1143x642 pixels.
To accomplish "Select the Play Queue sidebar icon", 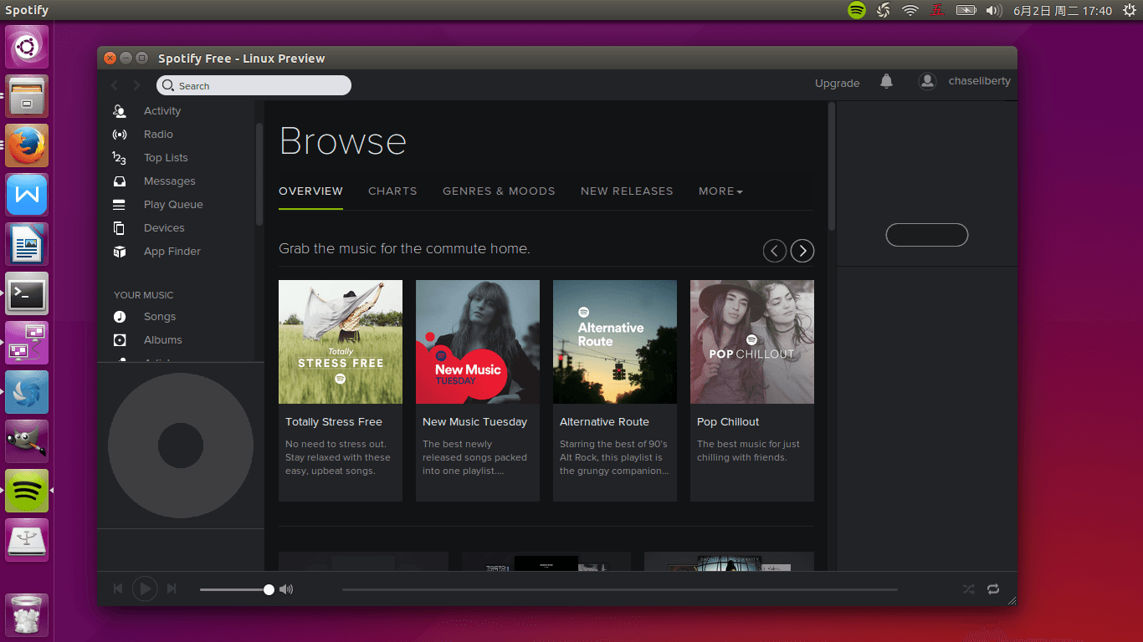I will (120, 205).
